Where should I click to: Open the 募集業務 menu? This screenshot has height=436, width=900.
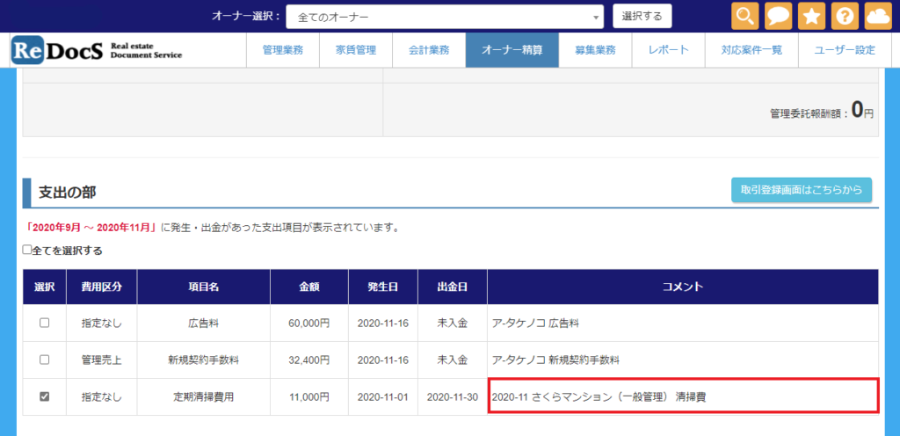595,50
